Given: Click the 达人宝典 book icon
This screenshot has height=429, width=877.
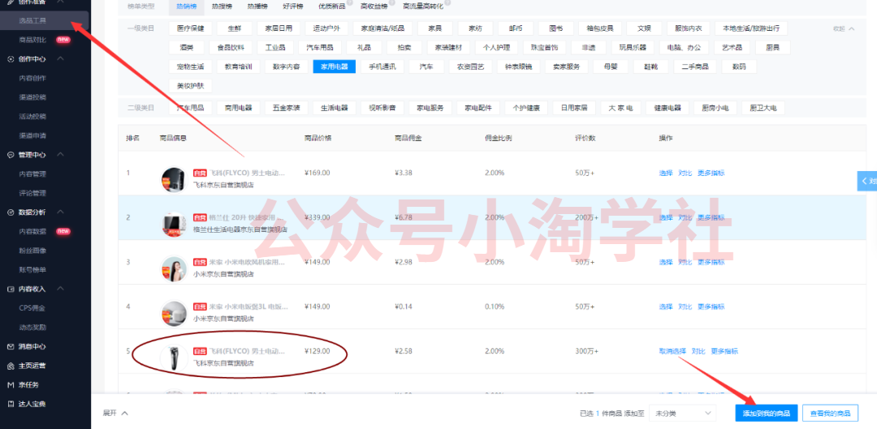Looking at the screenshot, I should [11, 404].
